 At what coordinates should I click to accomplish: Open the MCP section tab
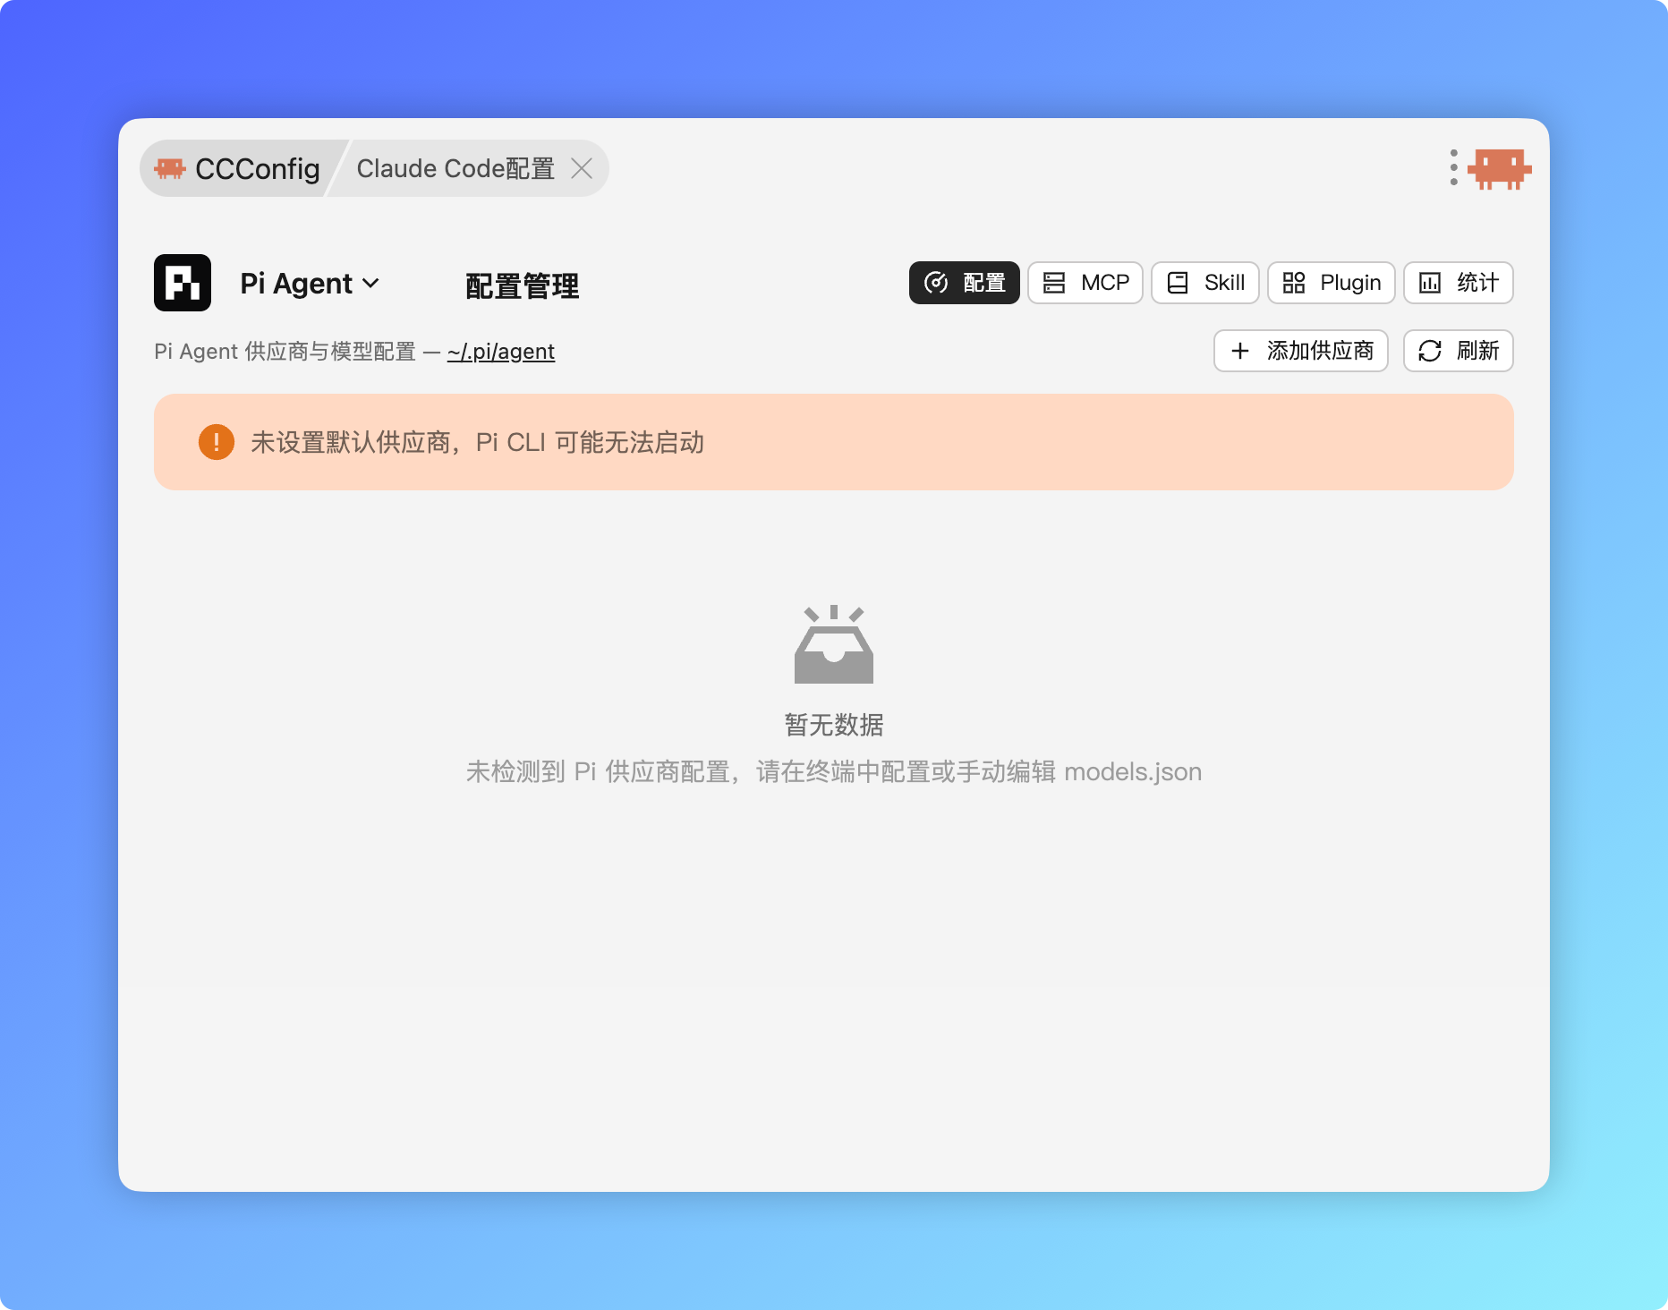click(x=1085, y=283)
